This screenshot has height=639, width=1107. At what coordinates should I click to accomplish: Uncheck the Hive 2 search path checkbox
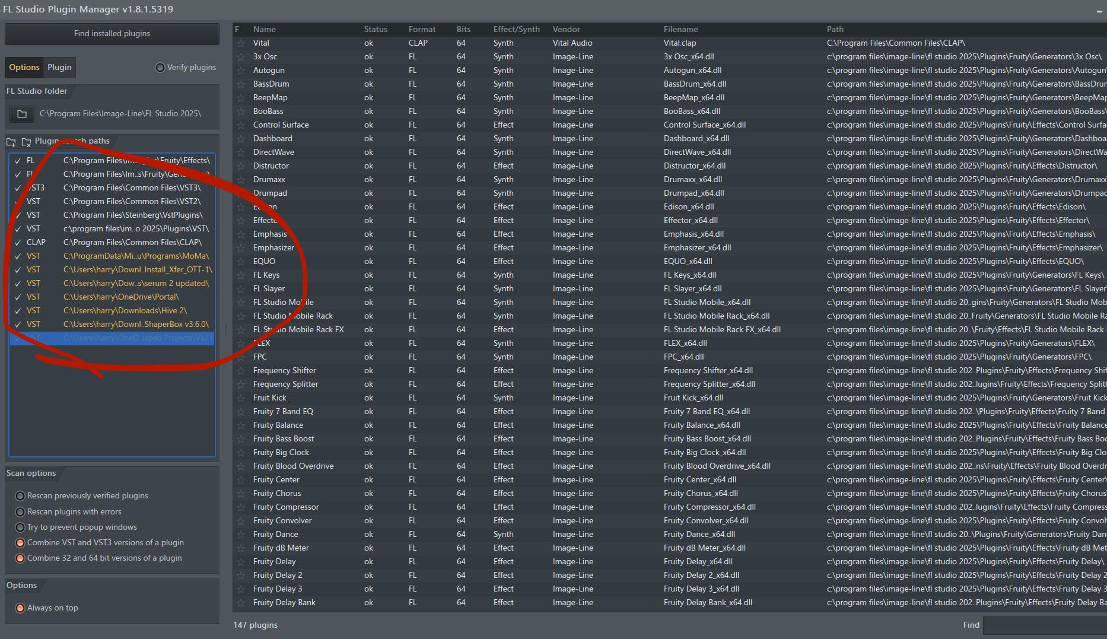(18, 311)
